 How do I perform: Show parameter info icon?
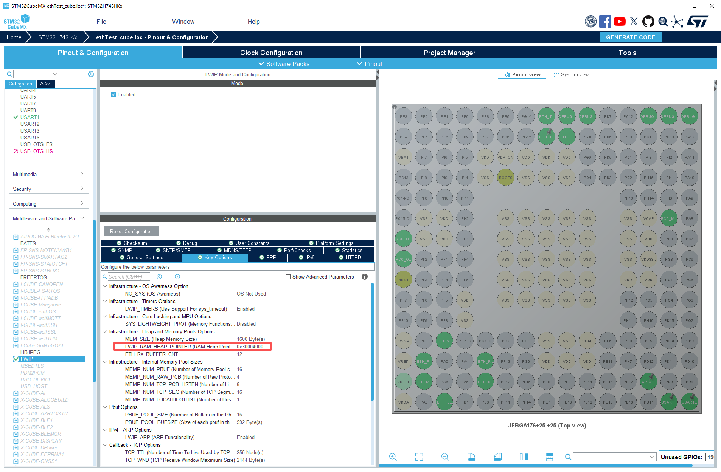pyautogui.click(x=365, y=277)
